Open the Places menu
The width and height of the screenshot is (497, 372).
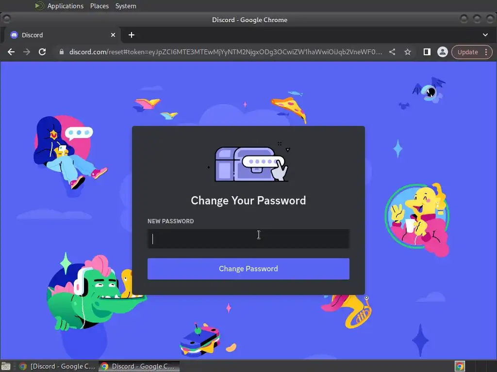pos(99,6)
